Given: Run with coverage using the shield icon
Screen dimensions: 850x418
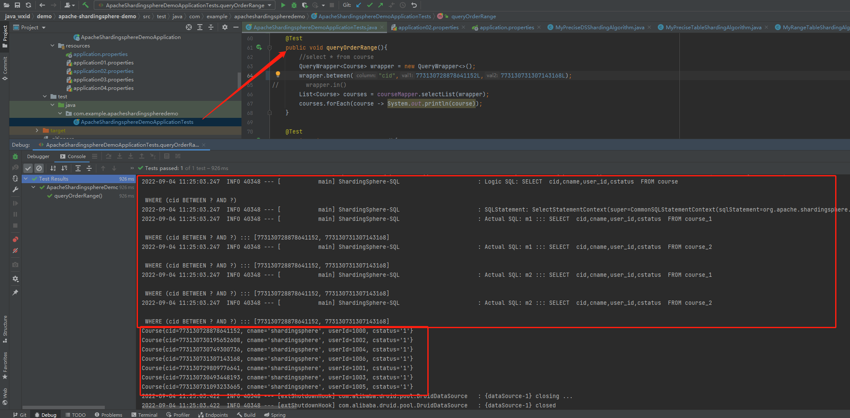Looking at the screenshot, I should coord(305,5).
